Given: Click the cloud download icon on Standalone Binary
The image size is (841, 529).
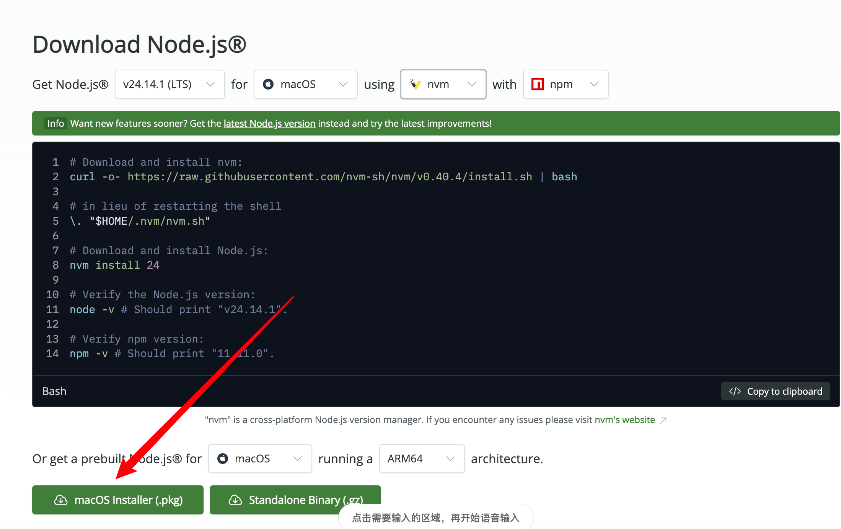Looking at the screenshot, I should point(235,500).
